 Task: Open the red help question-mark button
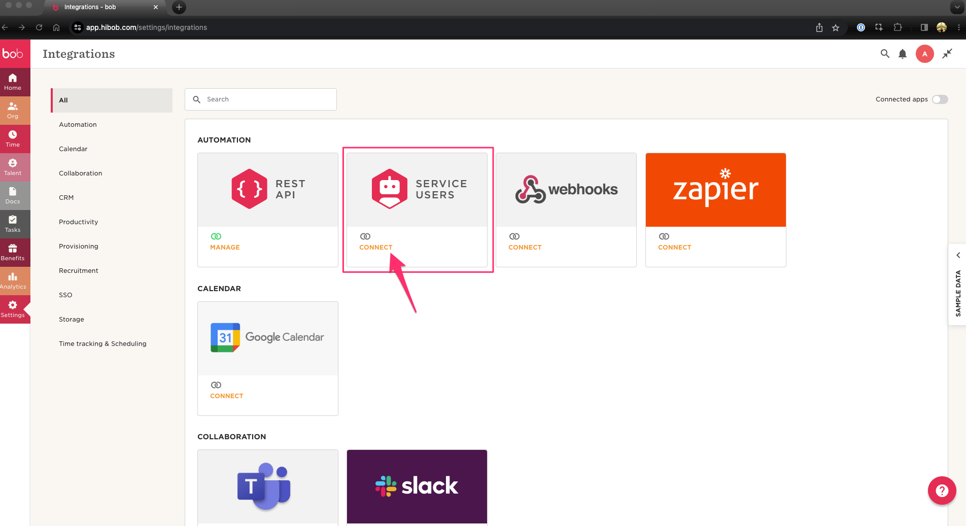(x=942, y=490)
